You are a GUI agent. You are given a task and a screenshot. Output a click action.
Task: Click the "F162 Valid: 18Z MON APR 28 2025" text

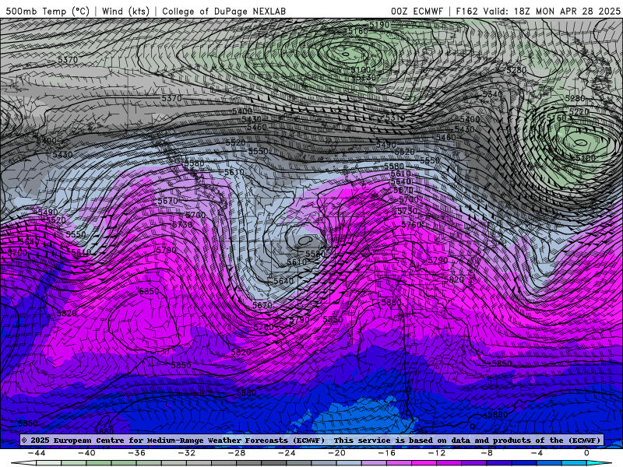[x=538, y=11]
